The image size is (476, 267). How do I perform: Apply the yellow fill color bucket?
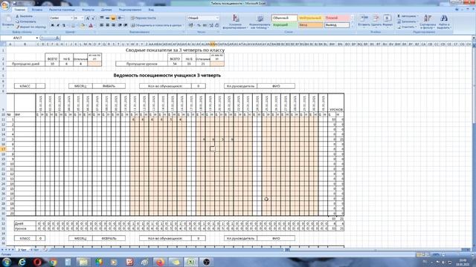83,25
